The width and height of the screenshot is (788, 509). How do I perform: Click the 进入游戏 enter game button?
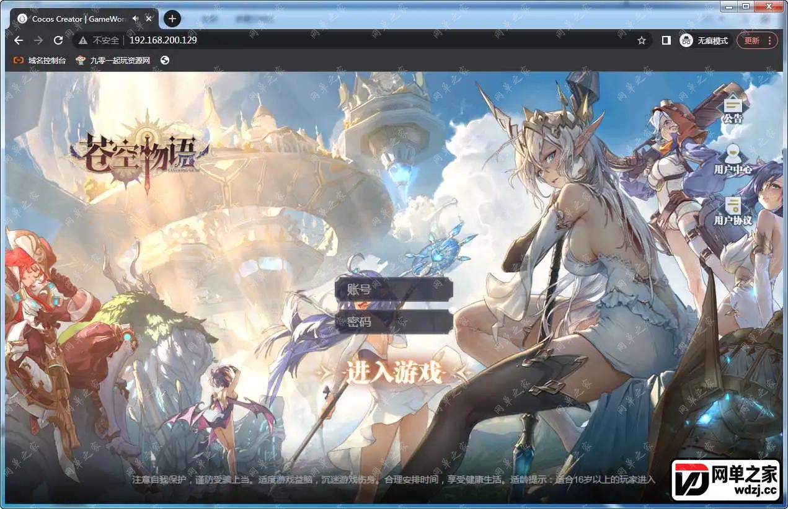click(x=394, y=372)
